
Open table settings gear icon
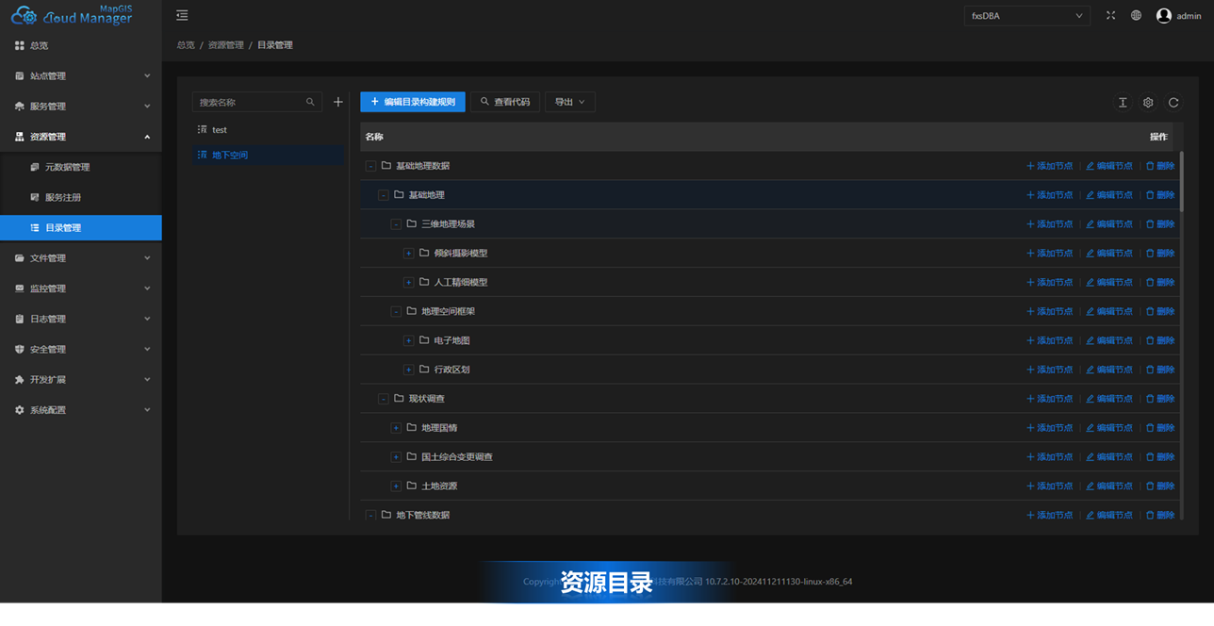click(x=1148, y=102)
